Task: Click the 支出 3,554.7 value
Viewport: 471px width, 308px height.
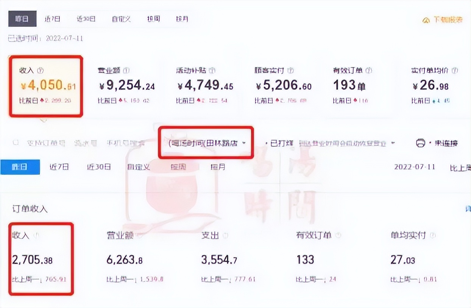Action: [219, 260]
